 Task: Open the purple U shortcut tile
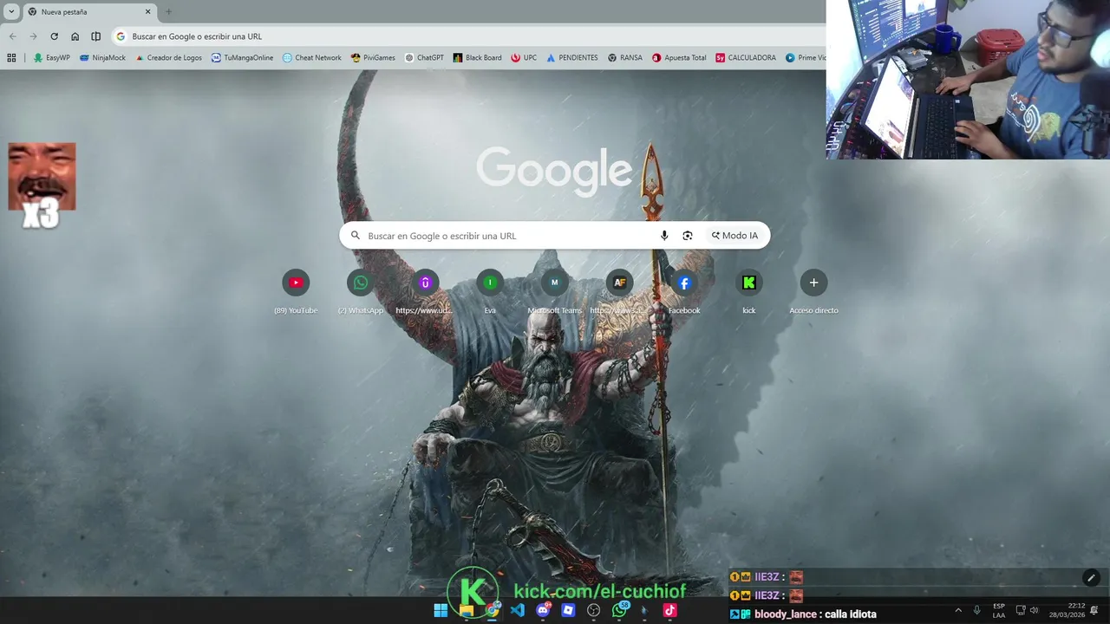[x=425, y=291]
